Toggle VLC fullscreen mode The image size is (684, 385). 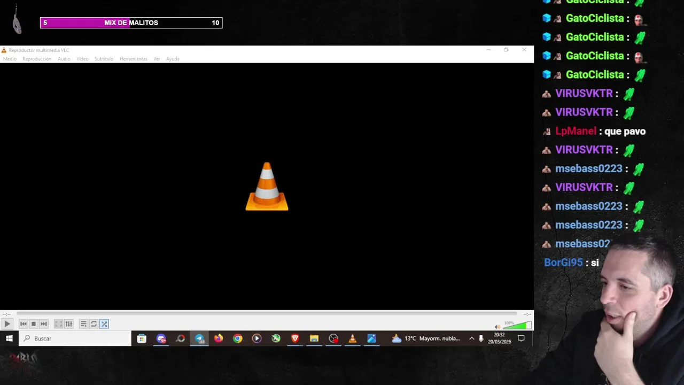[x=59, y=324]
